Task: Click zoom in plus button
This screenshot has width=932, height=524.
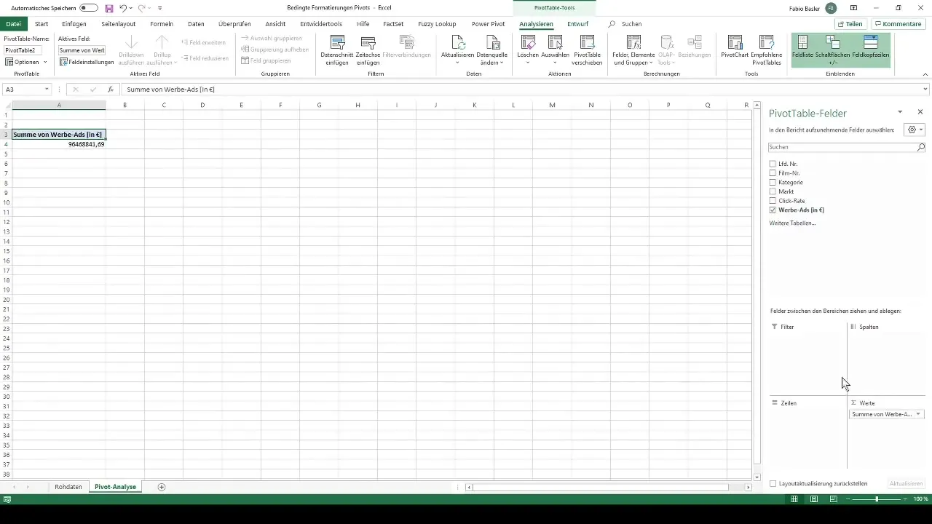Action: (906, 499)
